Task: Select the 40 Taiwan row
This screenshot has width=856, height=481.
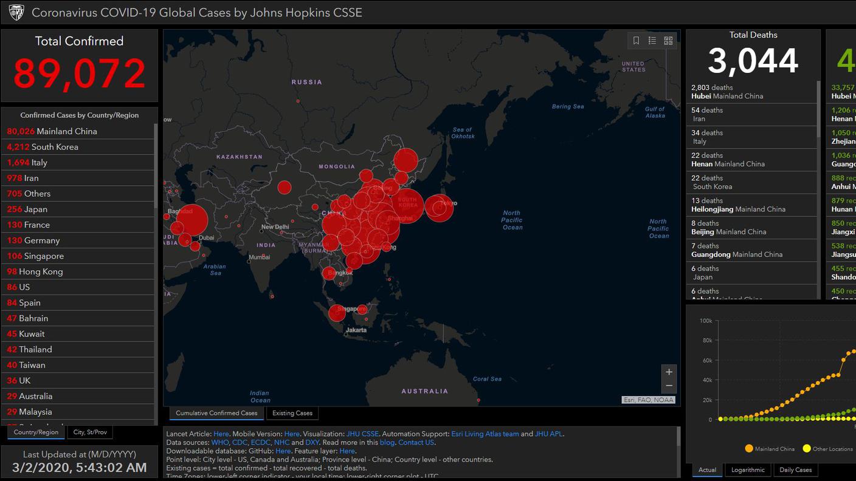Action: coord(78,365)
